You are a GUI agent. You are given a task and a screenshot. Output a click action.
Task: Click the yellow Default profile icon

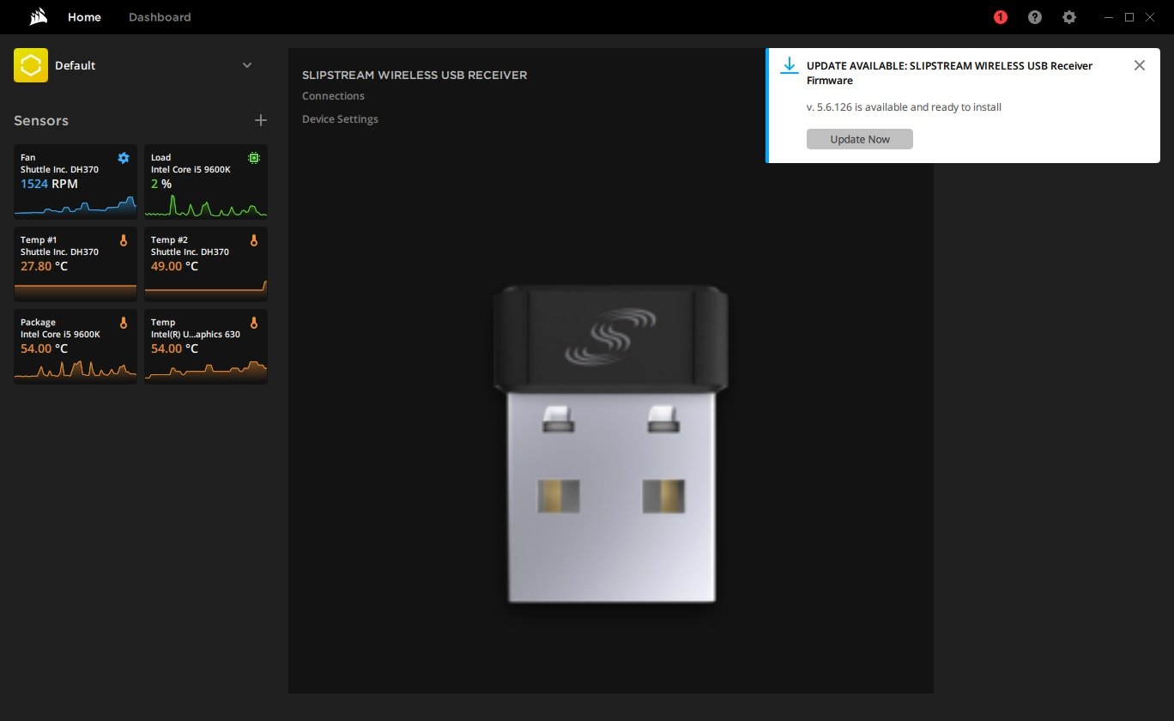click(31, 65)
